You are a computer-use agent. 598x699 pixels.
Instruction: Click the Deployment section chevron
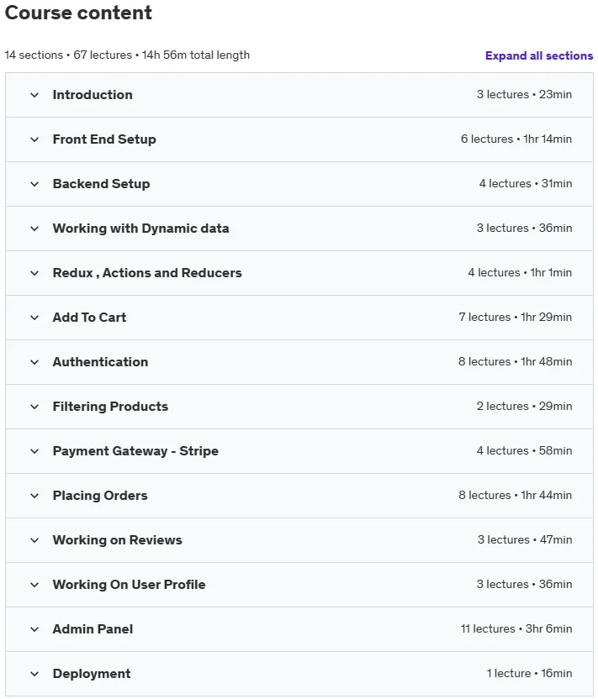click(x=34, y=674)
